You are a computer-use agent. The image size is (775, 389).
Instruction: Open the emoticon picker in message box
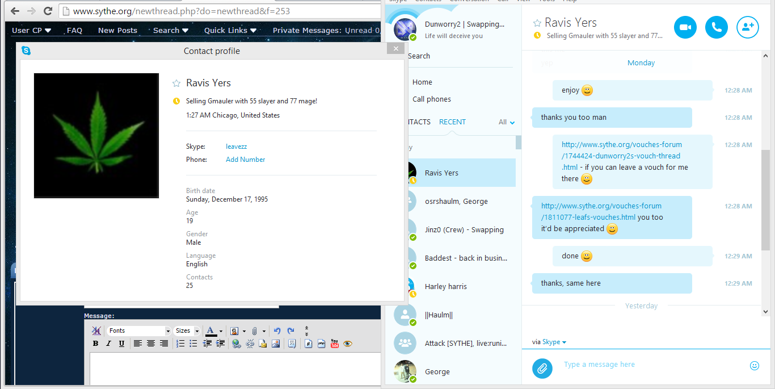click(755, 366)
